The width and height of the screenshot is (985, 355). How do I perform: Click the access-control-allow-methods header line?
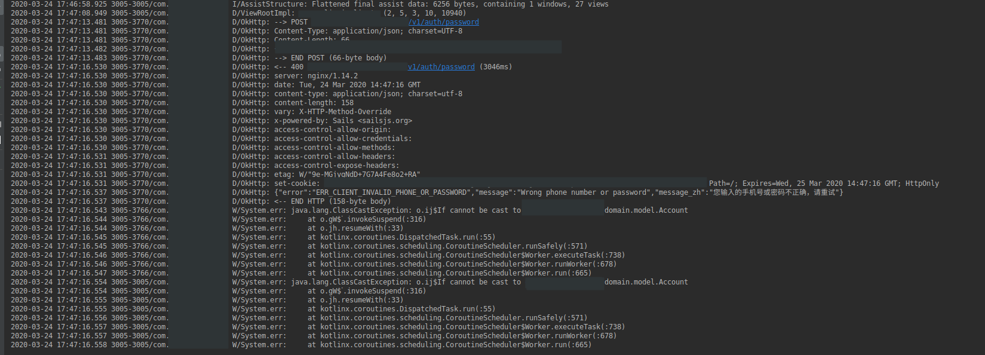(x=335, y=148)
